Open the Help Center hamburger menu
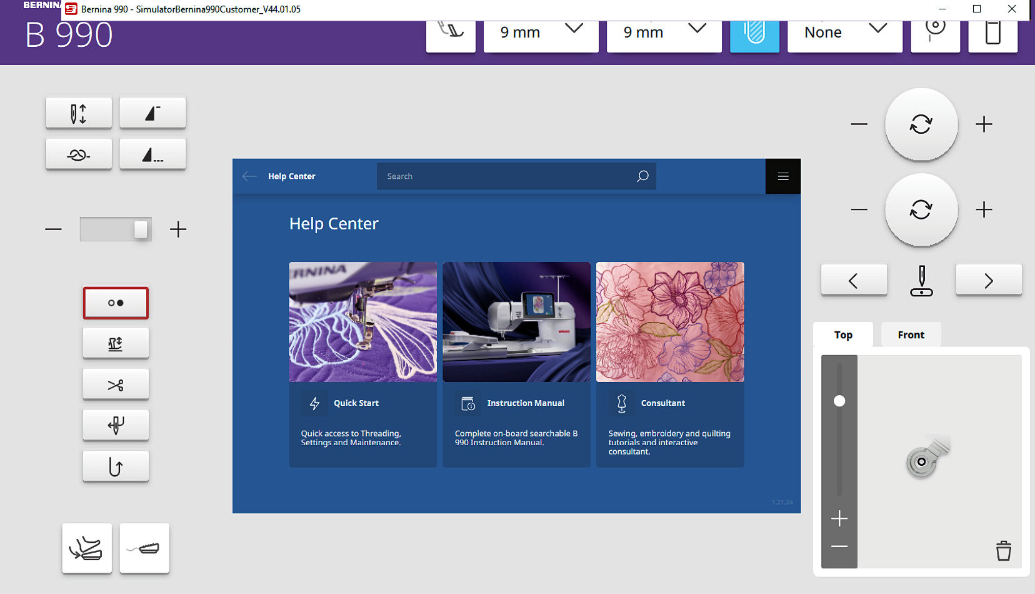The height and width of the screenshot is (594, 1035). [x=783, y=176]
